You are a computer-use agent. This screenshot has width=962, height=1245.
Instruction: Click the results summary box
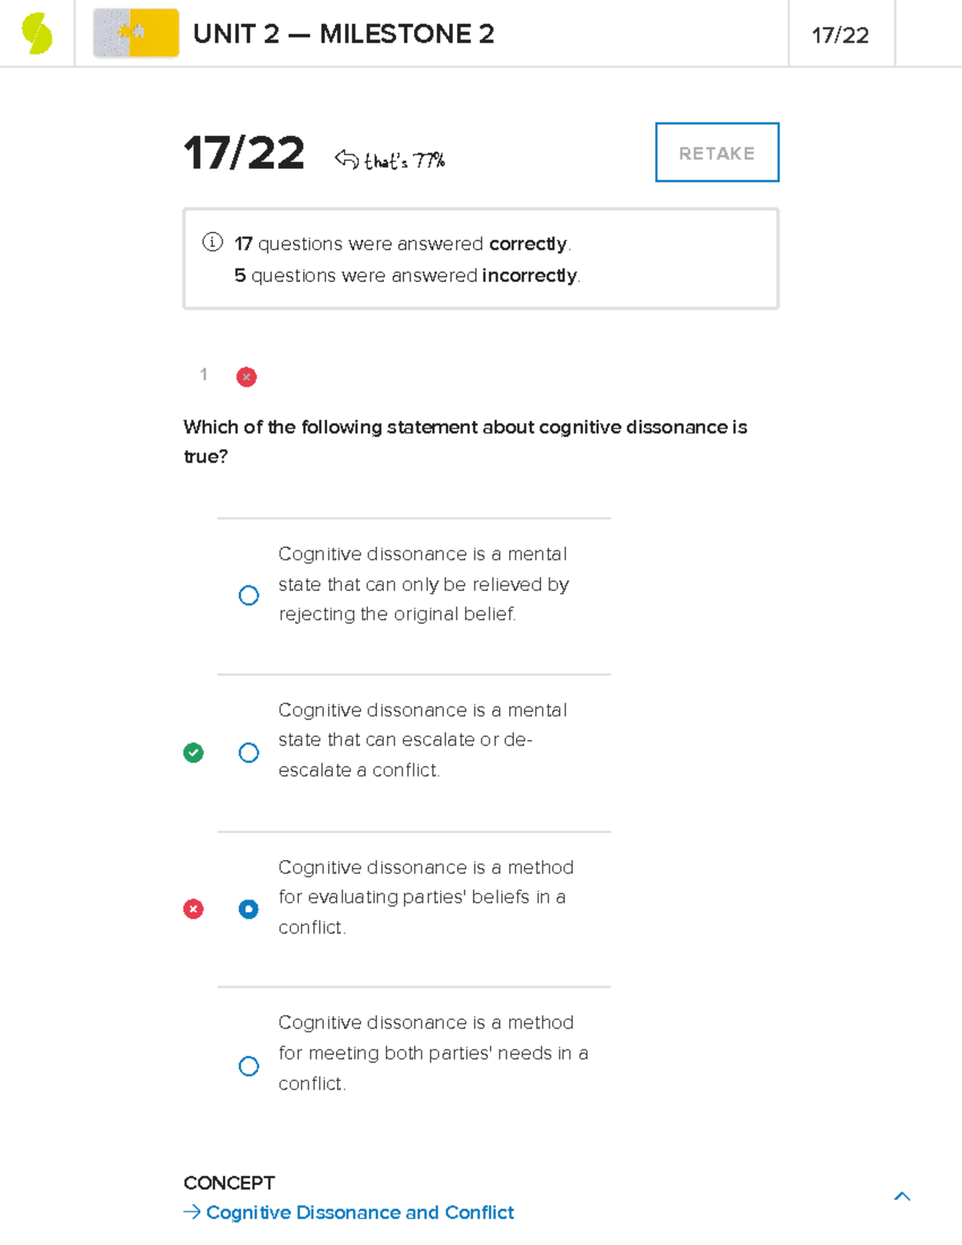click(x=481, y=257)
